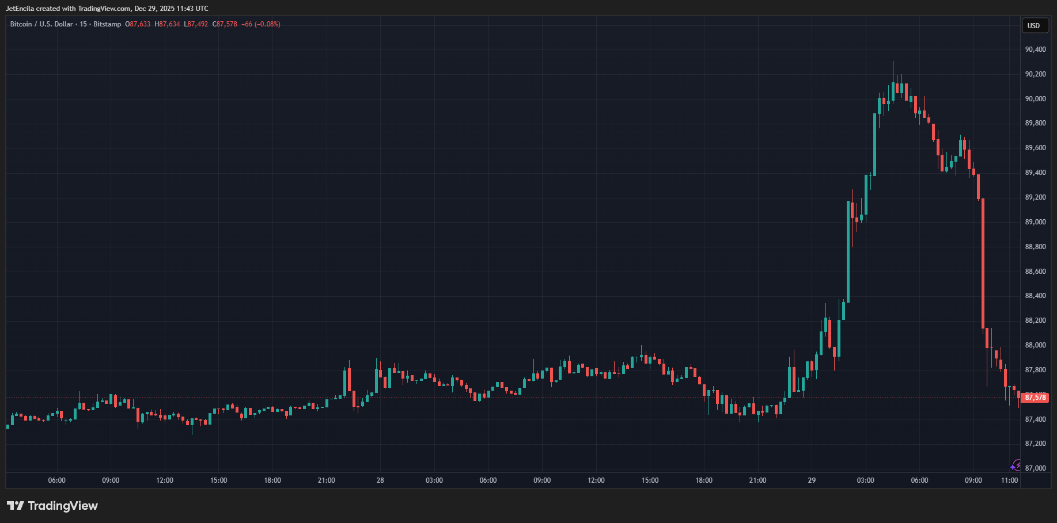
Task: Click the 87,000 price axis label
Action: click(x=1036, y=468)
